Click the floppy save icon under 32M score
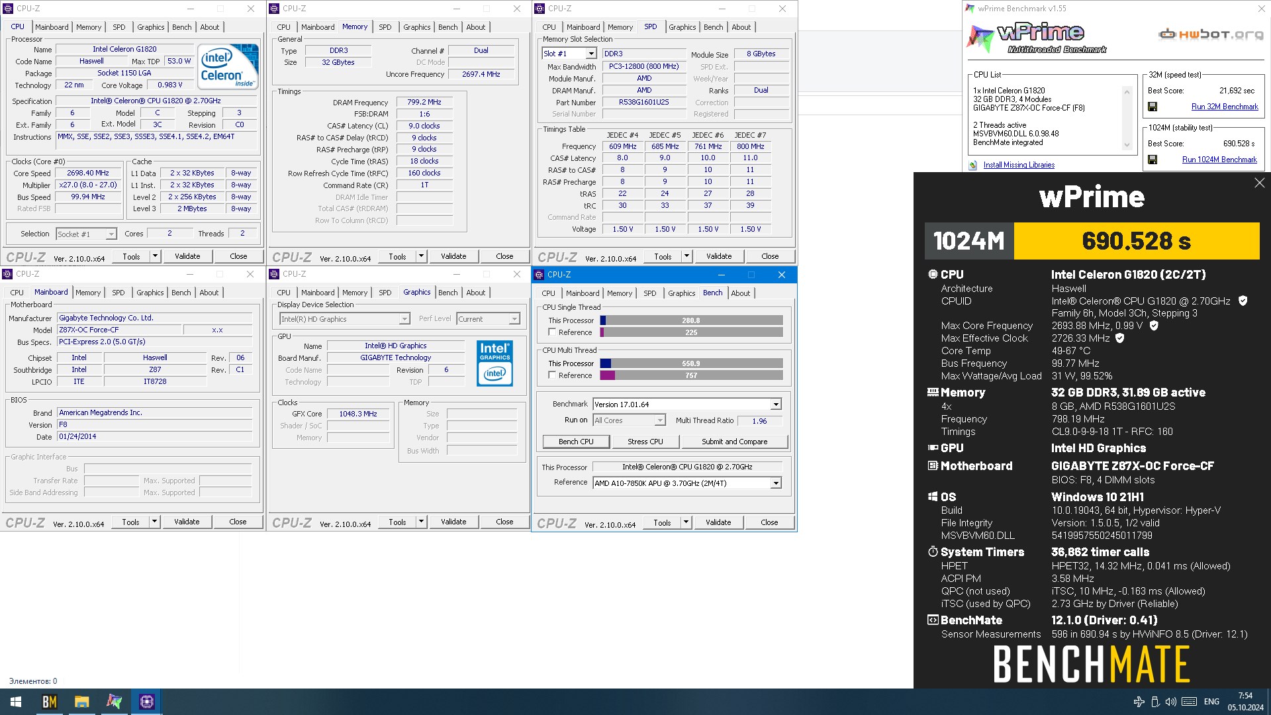 click(1153, 107)
